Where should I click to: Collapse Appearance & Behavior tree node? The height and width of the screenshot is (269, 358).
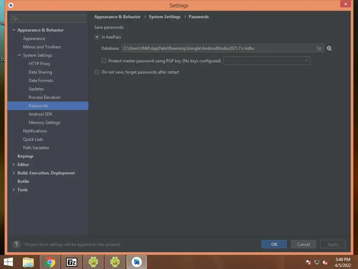[x=14, y=30]
